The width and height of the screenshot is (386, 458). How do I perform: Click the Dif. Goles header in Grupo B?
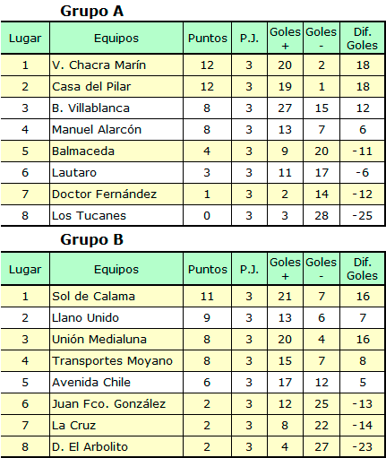(x=362, y=269)
